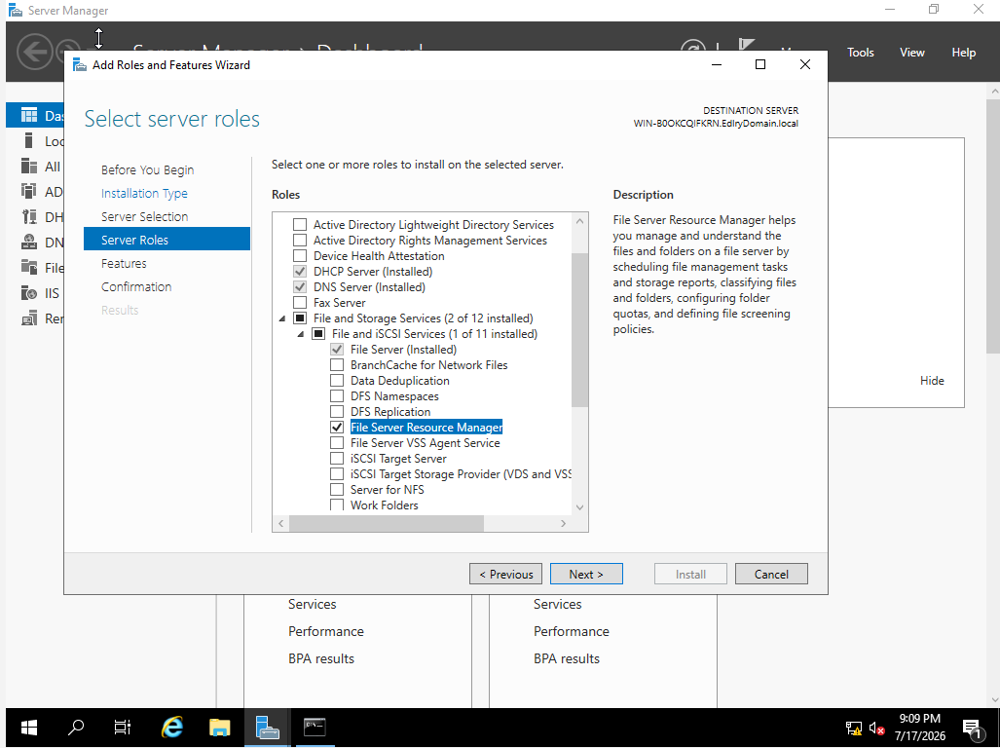
Task: Click the Previous button
Action: tap(505, 574)
